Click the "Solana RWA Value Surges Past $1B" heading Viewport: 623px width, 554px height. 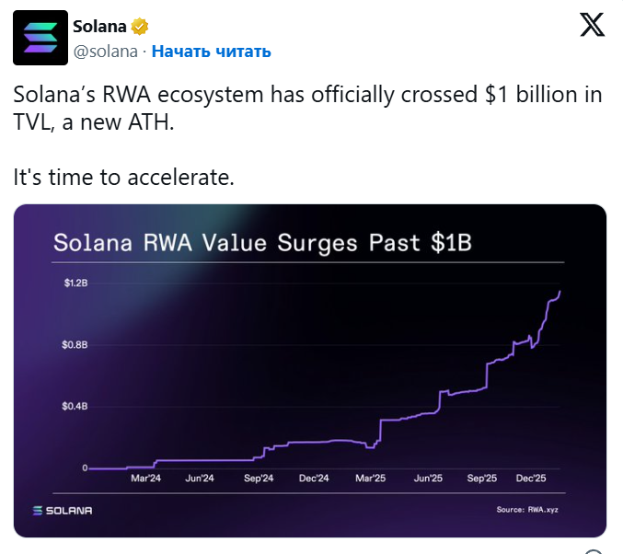click(x=261, y=244)
